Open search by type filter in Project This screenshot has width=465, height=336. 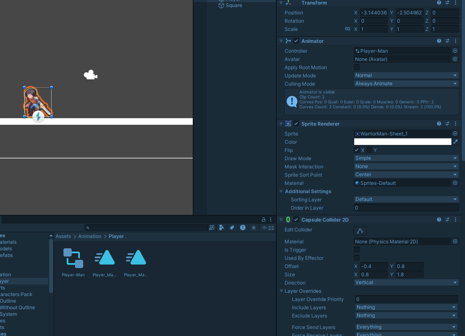pos(222,228)
